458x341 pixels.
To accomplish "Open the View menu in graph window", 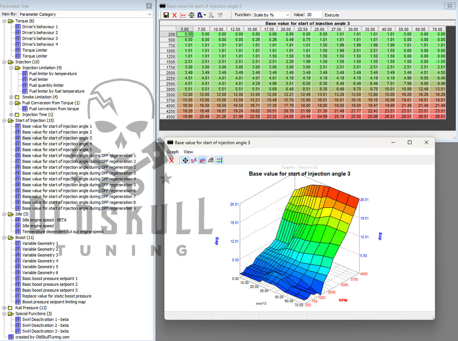I will (188, 152).
